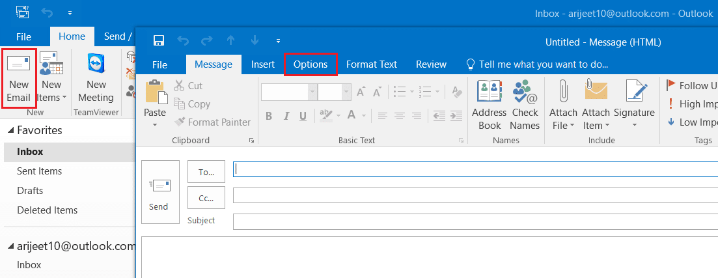This screenshot has width=718, height=278.
Task: Click Tell me what you want to do
Action: click(x=537, y=64)
